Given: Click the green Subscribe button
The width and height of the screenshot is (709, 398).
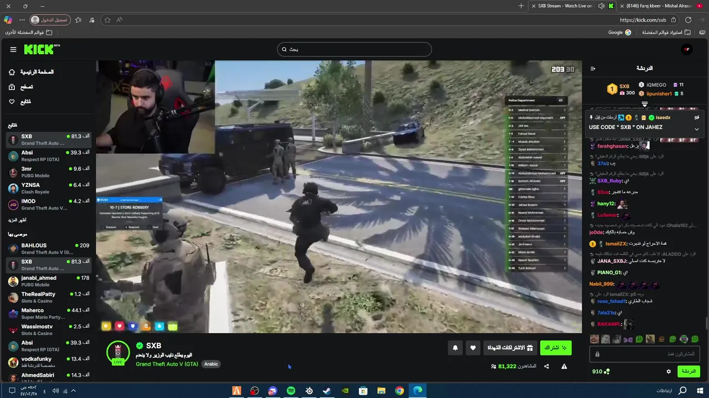Looking at the screenshot, I should click(x=556, y=348).
